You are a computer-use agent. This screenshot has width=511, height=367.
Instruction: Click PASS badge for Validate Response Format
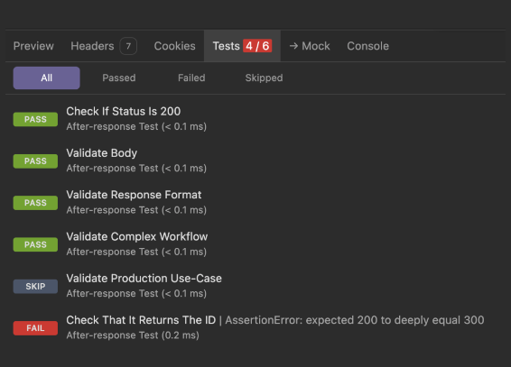click(x=35, y=203)
